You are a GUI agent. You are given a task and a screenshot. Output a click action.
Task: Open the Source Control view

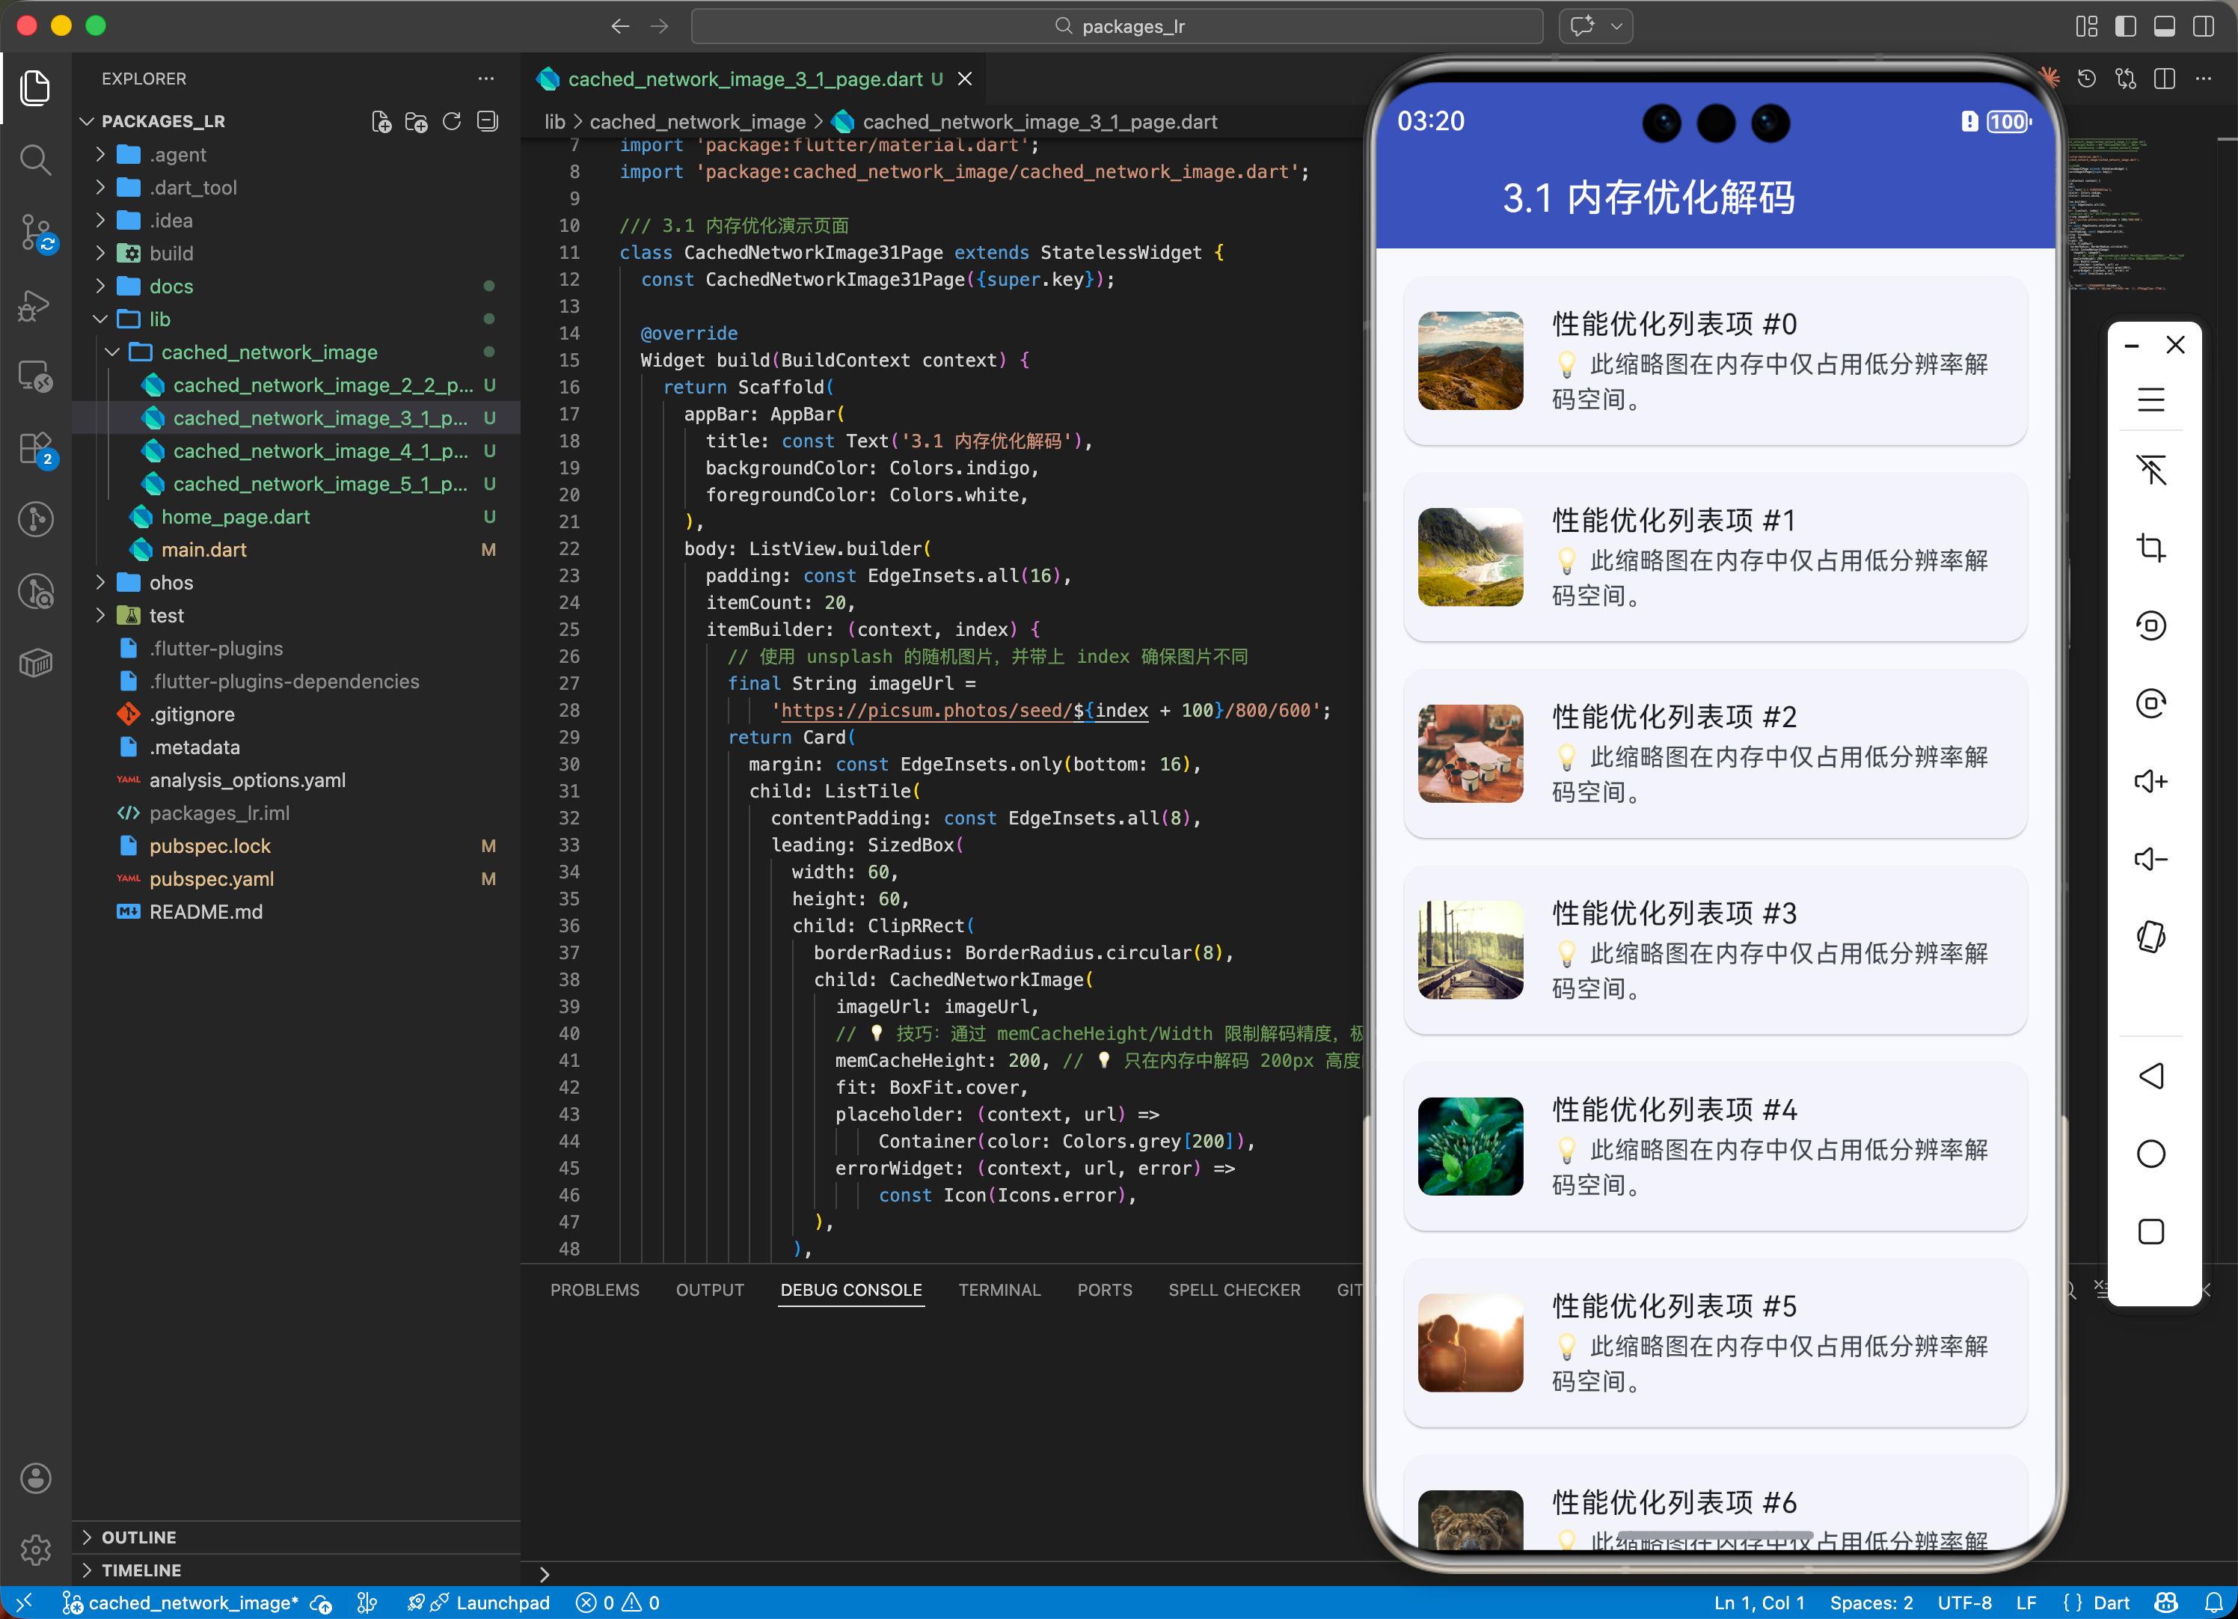(35, 233)
